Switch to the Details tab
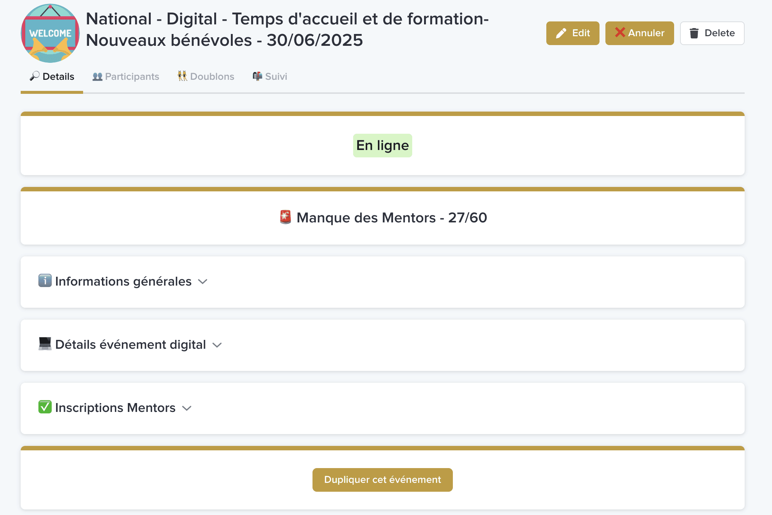 [x=52, y=76]
